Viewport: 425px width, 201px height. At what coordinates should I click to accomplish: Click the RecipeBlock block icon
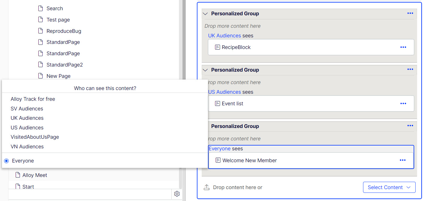coord(217,47)
